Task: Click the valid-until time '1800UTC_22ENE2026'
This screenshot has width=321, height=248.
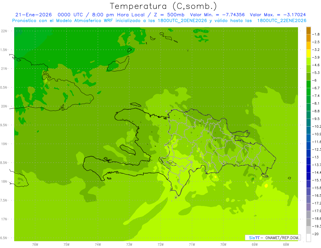Action: pyautogui.click(x=282, y=21)
